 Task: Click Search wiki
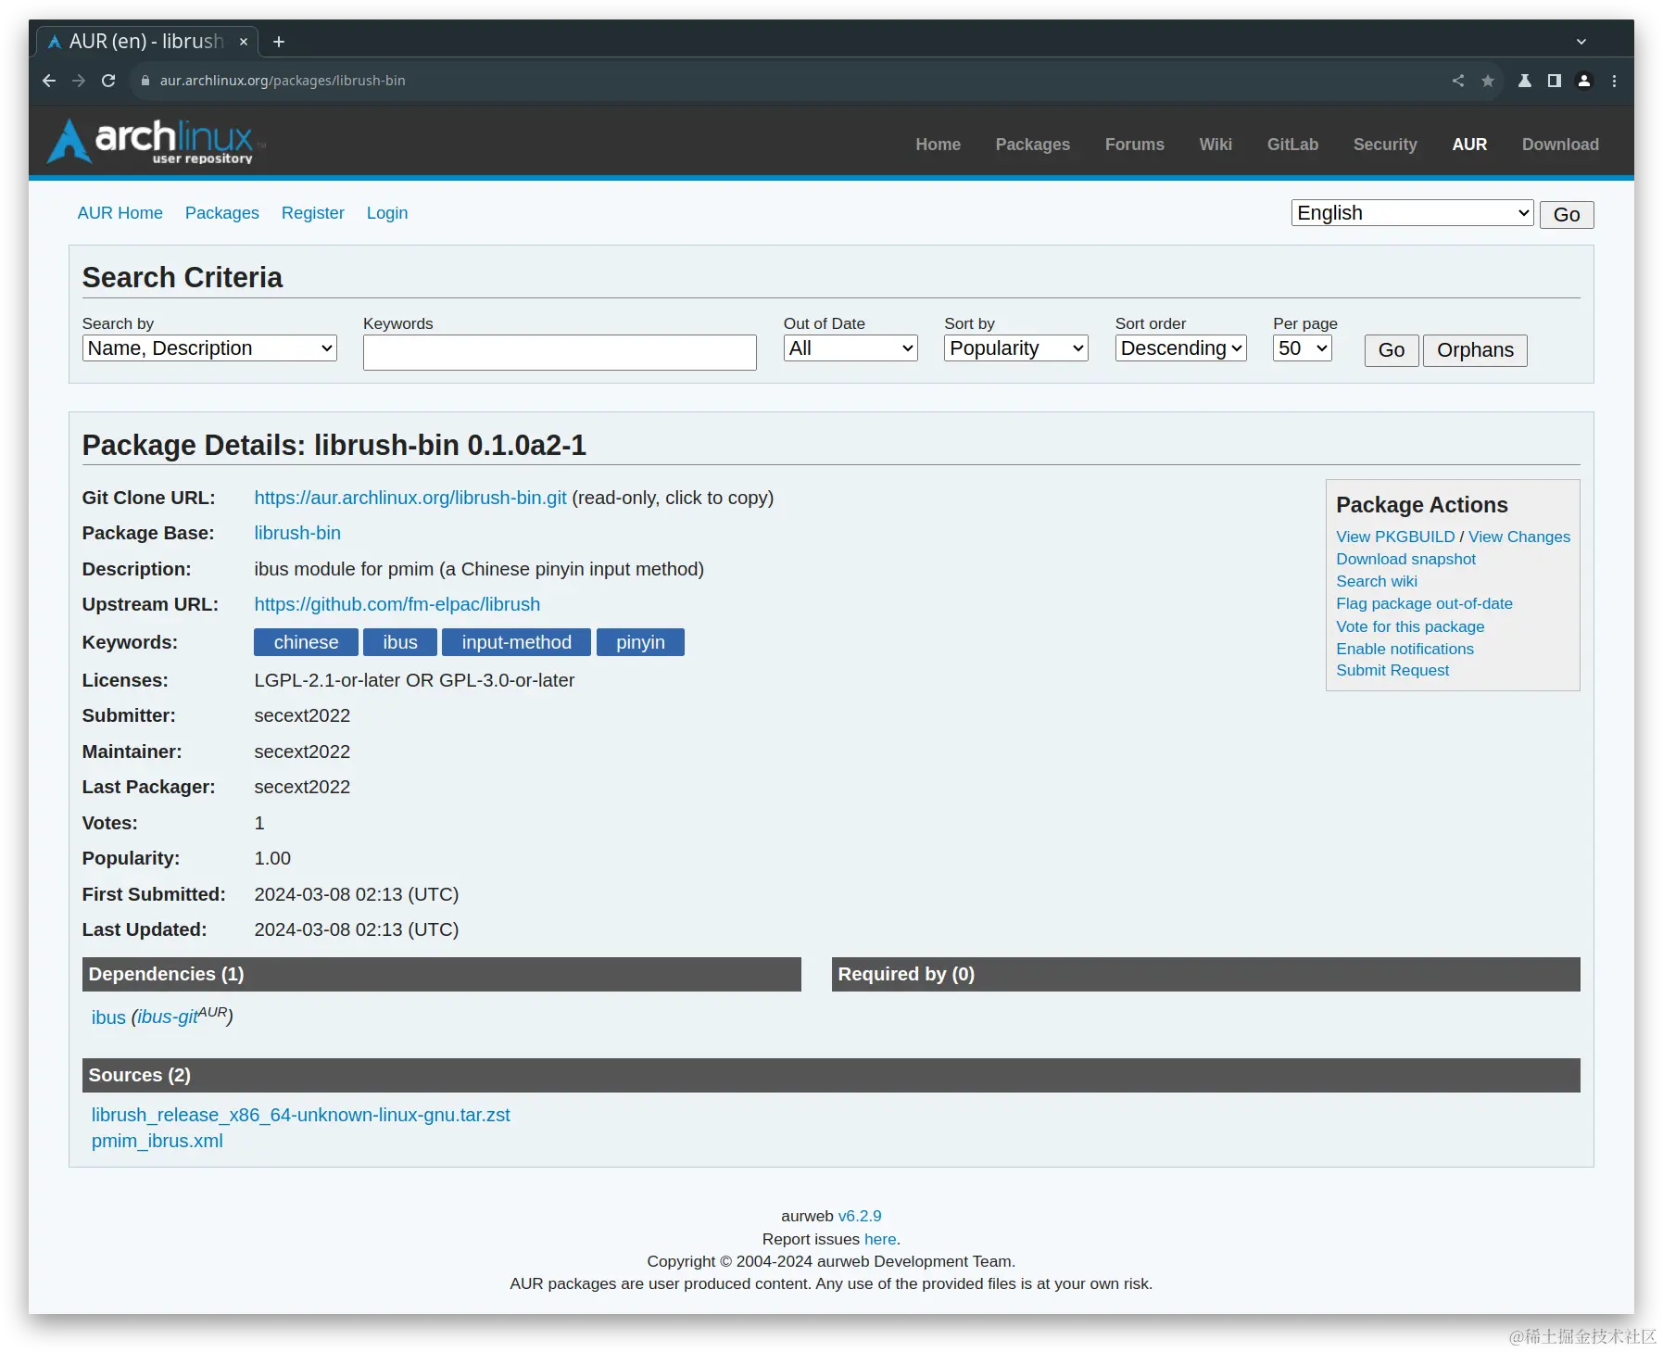[x=1376, y=581]
